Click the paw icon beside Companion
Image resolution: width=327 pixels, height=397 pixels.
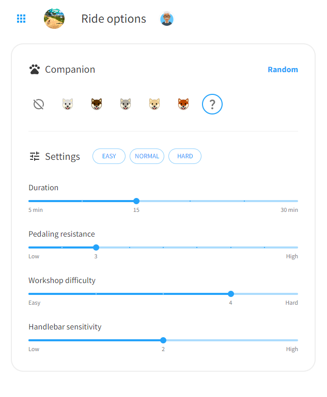(x=35, y=70)
